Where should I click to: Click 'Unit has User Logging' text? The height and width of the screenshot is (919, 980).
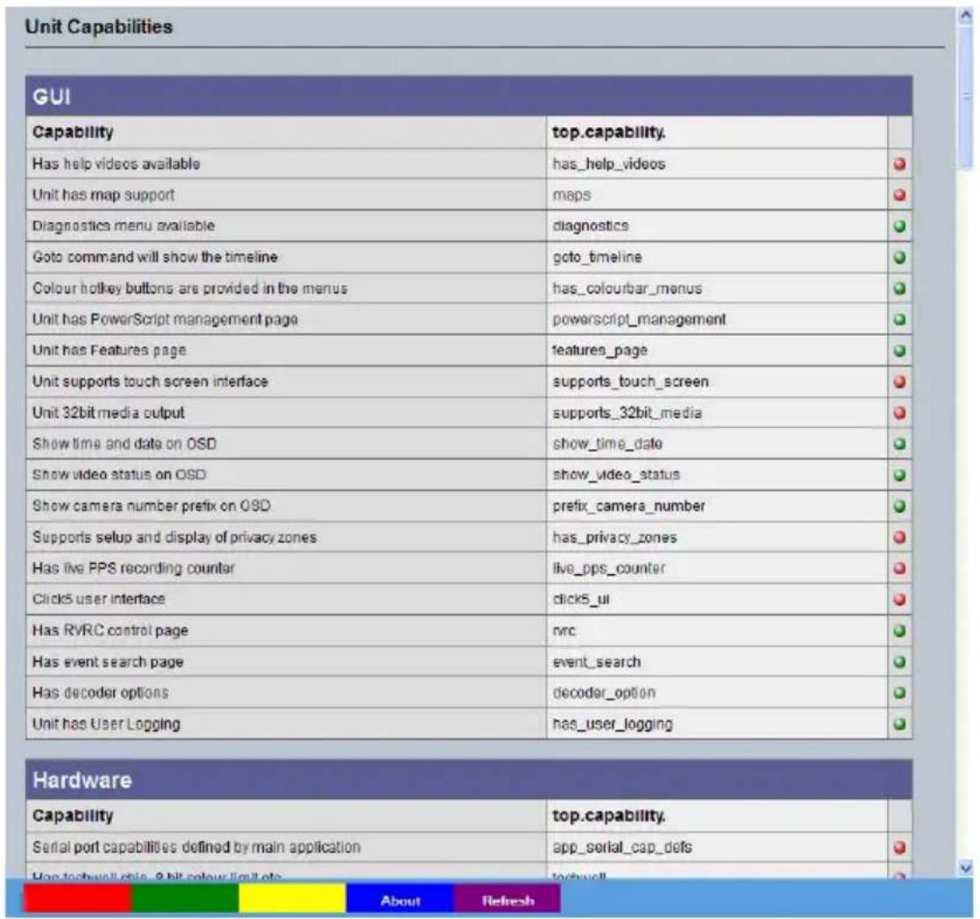106,724
